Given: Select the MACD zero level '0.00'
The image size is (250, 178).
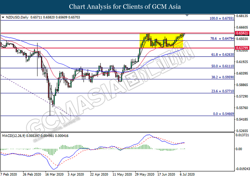Looking at the screenshot, I should click(239, 149).
